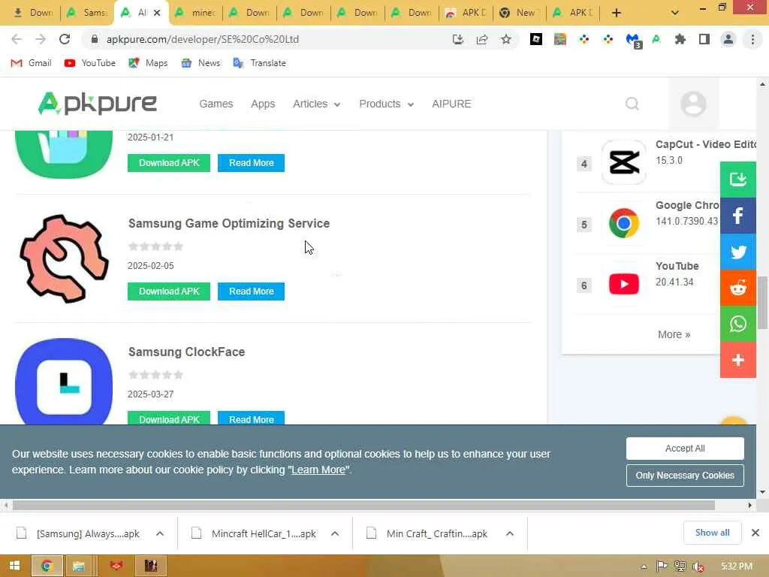Viewport: 769px width, 577px height.
Task: Click the Roblox extension icon
Action: click(536, 39)
